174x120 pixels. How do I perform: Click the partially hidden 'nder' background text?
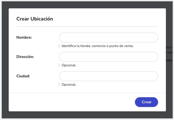point(169,60)
